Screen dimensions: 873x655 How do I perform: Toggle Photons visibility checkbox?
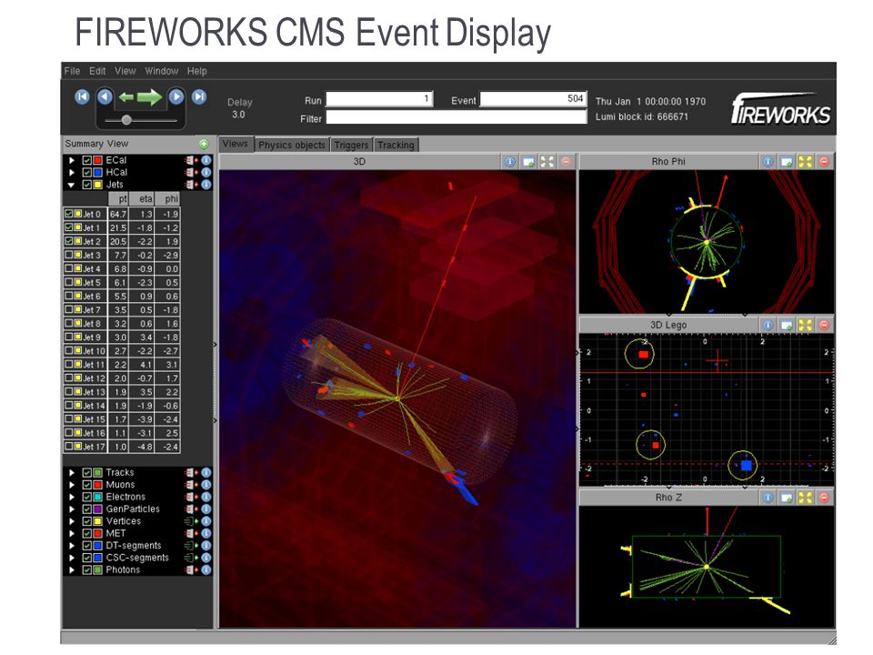87,570
